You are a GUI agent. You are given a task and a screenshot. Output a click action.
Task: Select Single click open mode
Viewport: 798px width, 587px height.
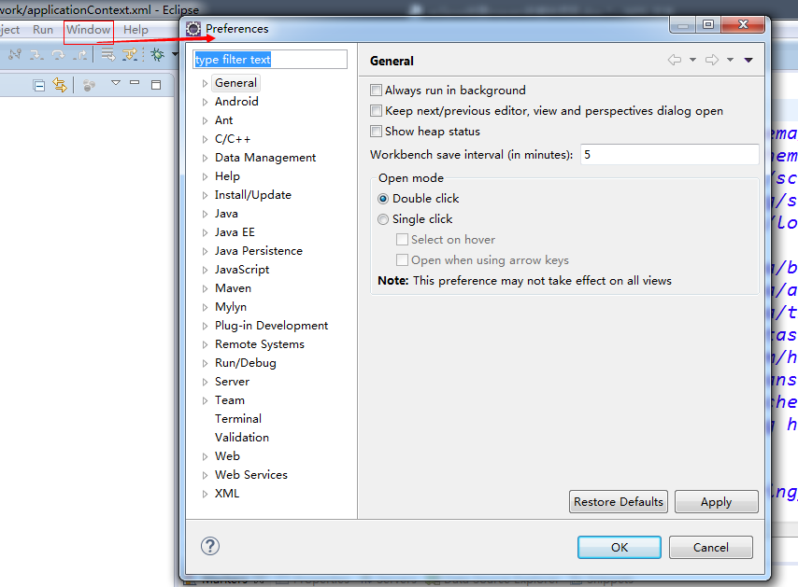click(x=383, y=219)
